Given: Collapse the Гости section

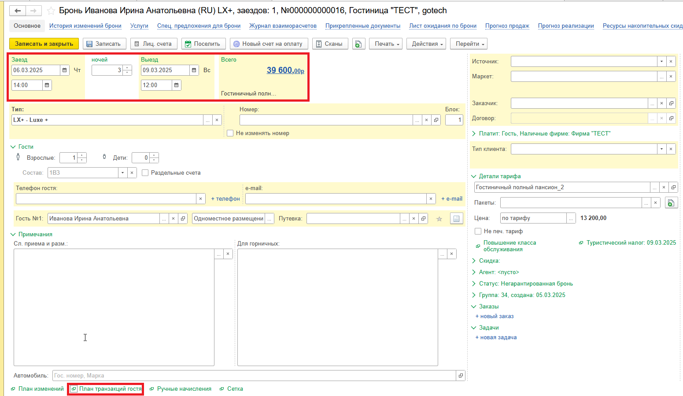Looking at the screenshot, I should 13,147.
